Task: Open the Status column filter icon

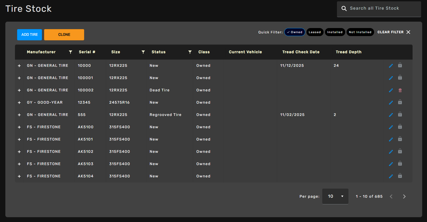Action: (x=190, y=52)
